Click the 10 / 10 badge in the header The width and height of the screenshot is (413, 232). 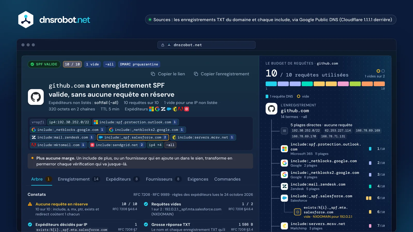click(72, 64)
